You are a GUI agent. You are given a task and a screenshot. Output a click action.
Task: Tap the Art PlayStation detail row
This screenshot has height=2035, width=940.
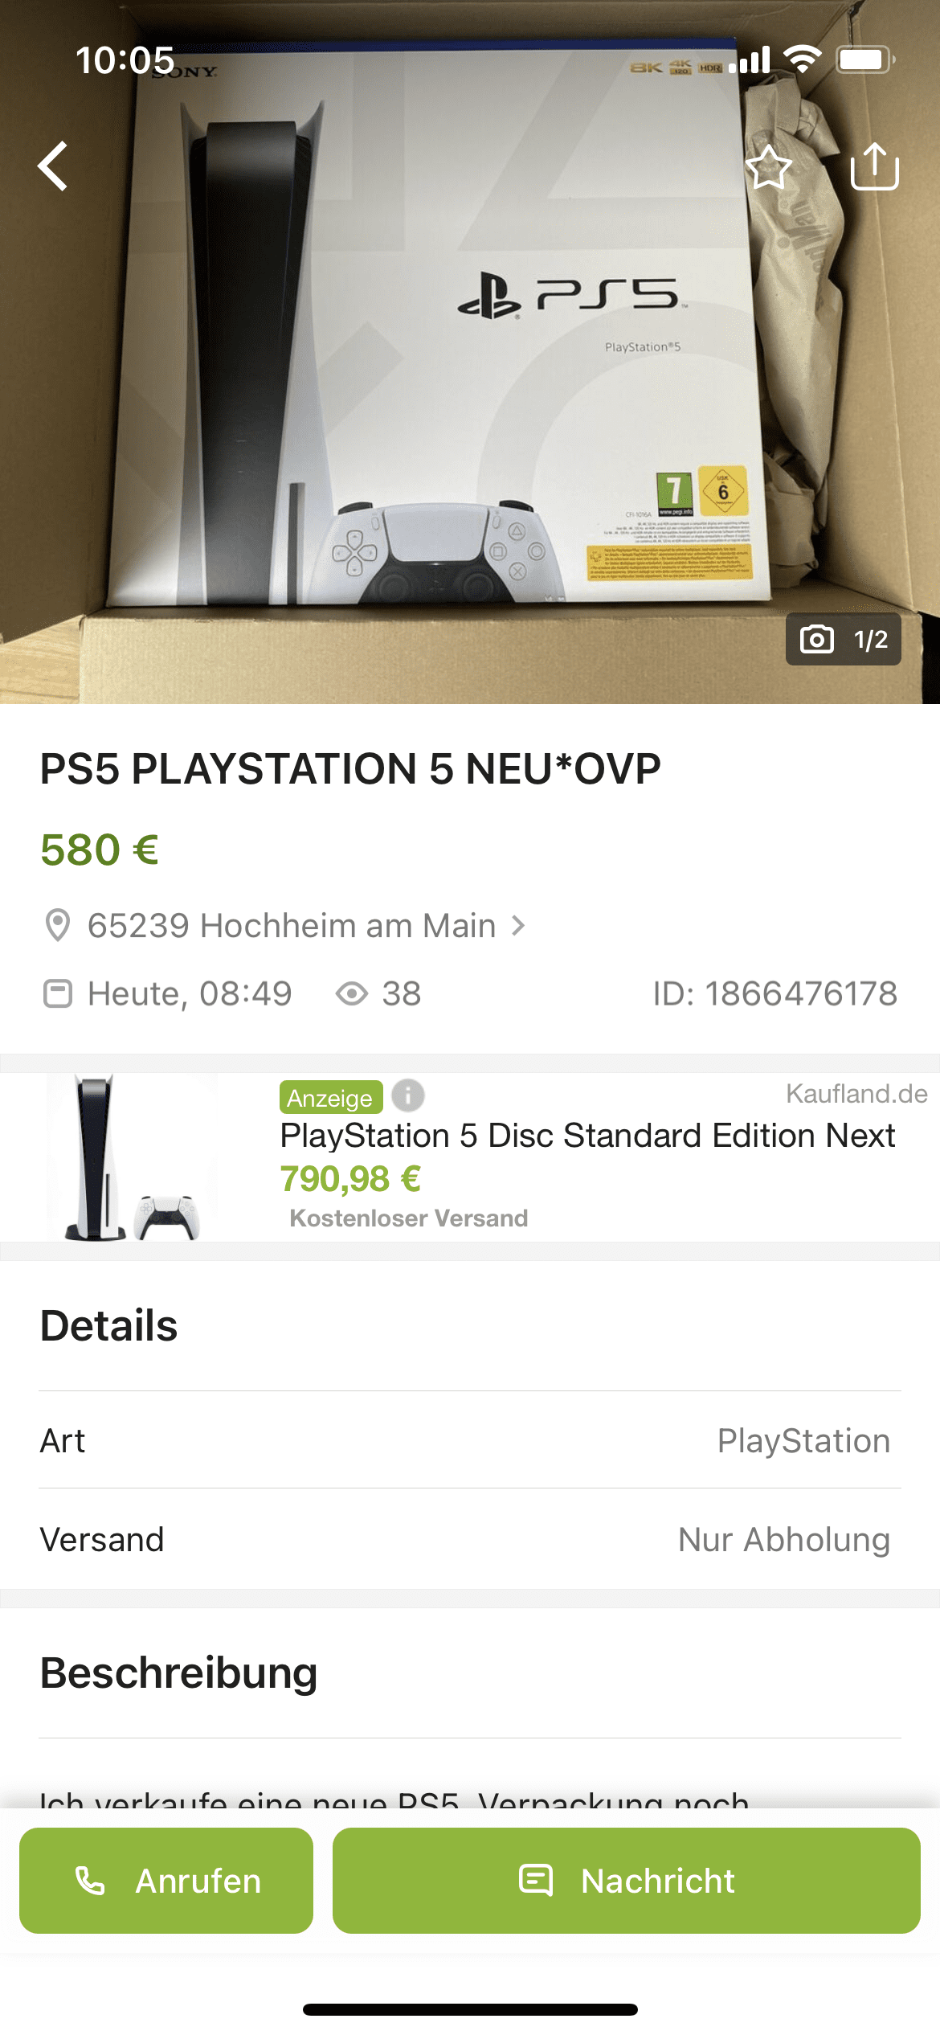(470, 1440)
